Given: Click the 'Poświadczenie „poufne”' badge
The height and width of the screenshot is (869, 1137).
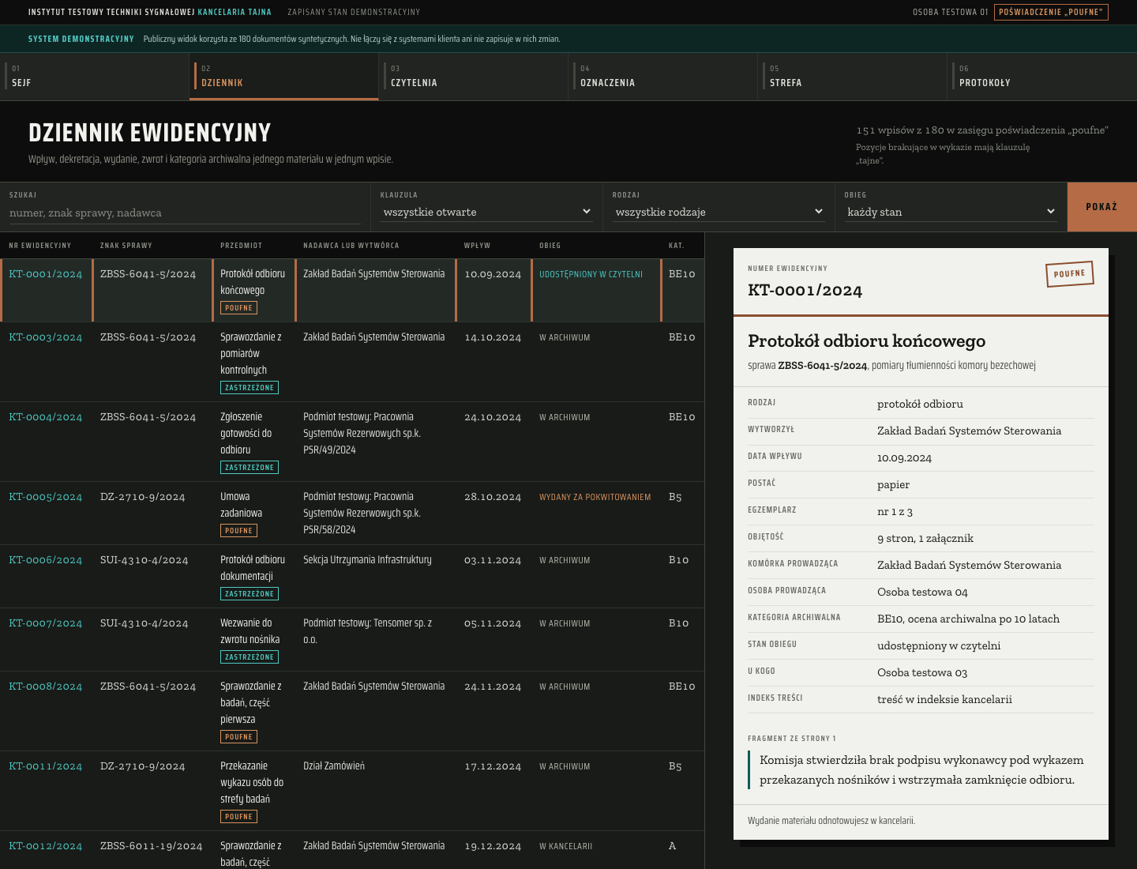Looking at the screenshot, I should 1051,12.
